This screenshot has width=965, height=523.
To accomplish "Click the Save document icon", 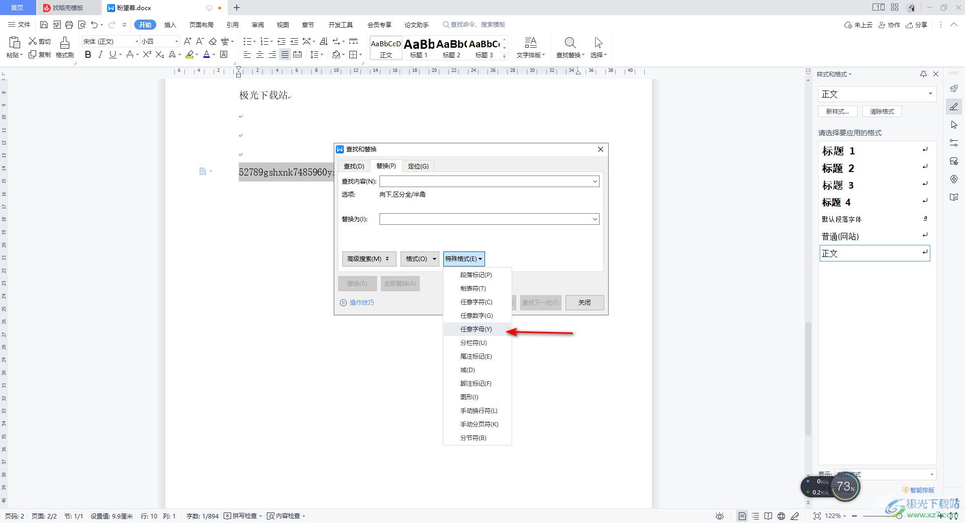I will tap(44, 25).
